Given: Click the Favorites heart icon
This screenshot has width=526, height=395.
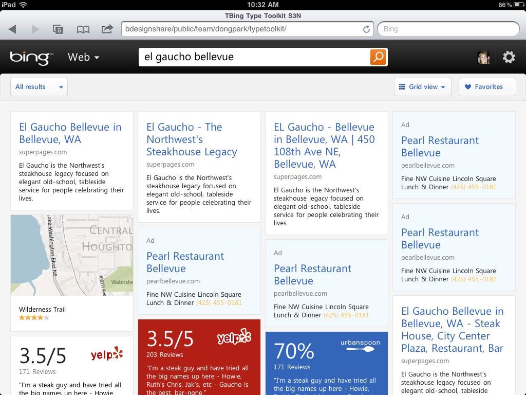Looking at the screenshot, I should tap(468, 87).
